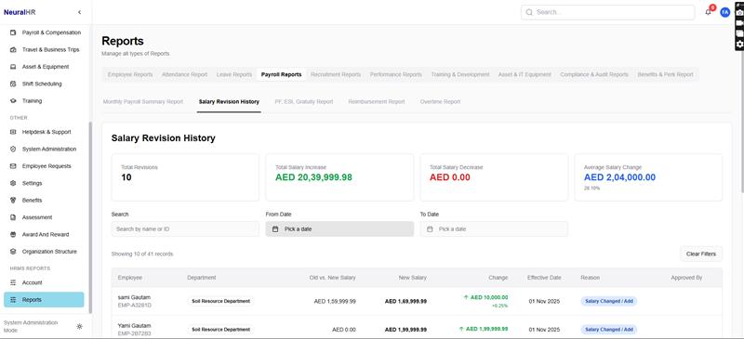The width and height of the screenshot is (744, 339).
Task: Open the Asset & IT Equipment tab
Action: click(525, 74)
